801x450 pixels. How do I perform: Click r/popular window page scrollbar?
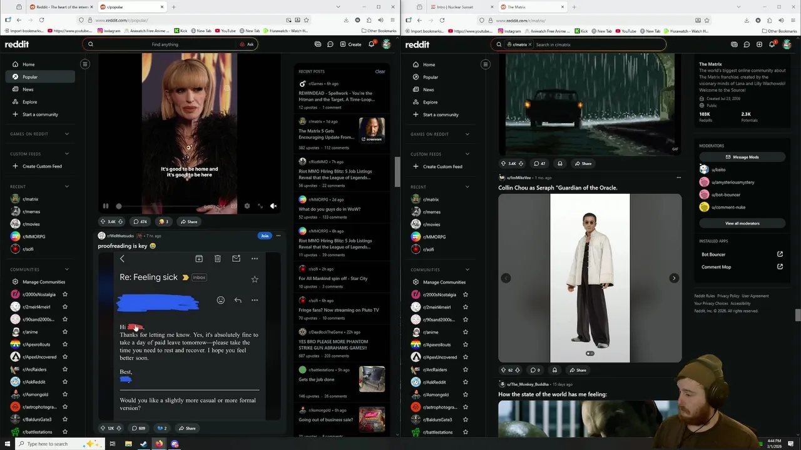click(x=397, y=172)
